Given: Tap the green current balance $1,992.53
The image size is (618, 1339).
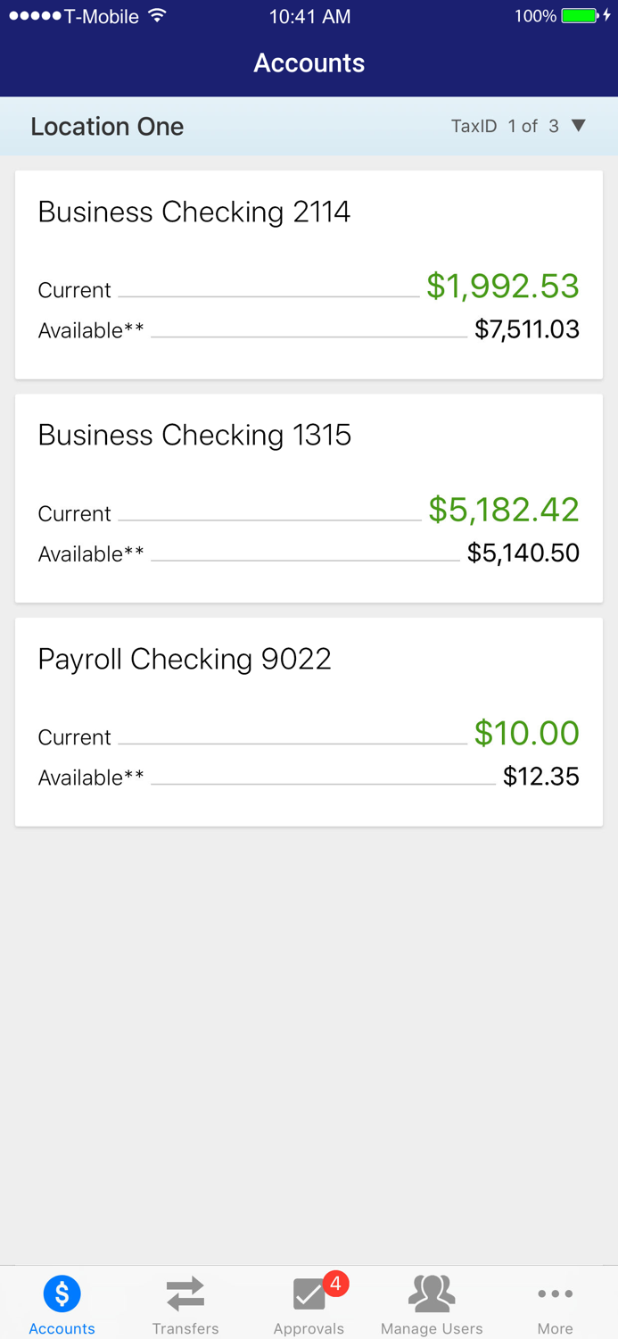Looking at the screenshot, I should [503, 286].
